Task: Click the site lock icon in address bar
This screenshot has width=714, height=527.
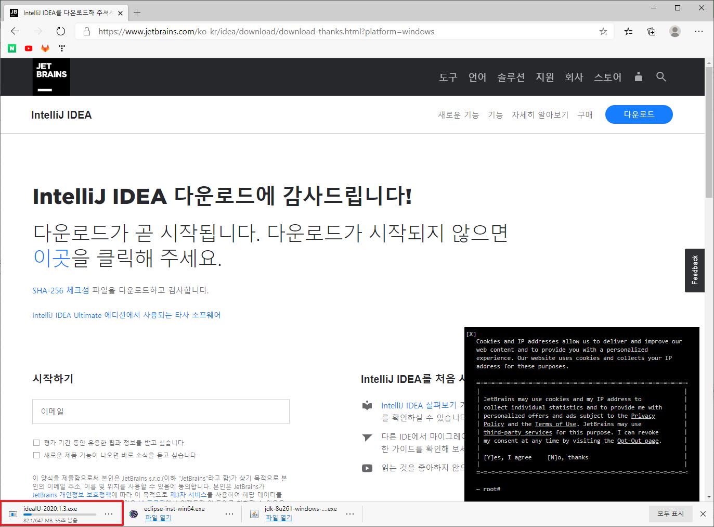Action: [87, 32]
